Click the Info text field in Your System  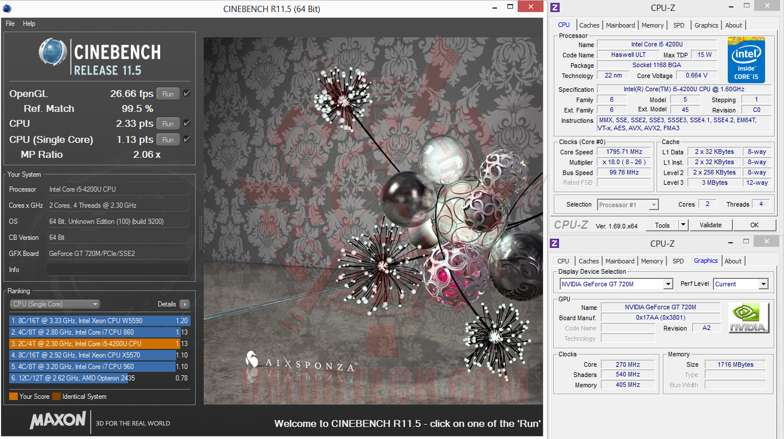click(x=118, y=270)
